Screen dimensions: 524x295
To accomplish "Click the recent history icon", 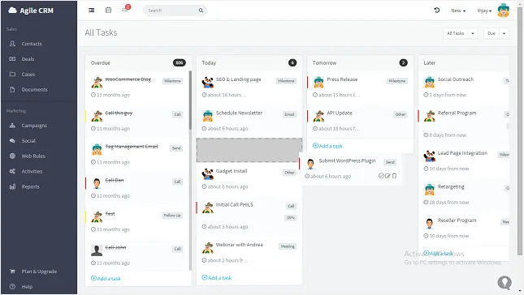I will pyautogui.click(x=436, y=11).
